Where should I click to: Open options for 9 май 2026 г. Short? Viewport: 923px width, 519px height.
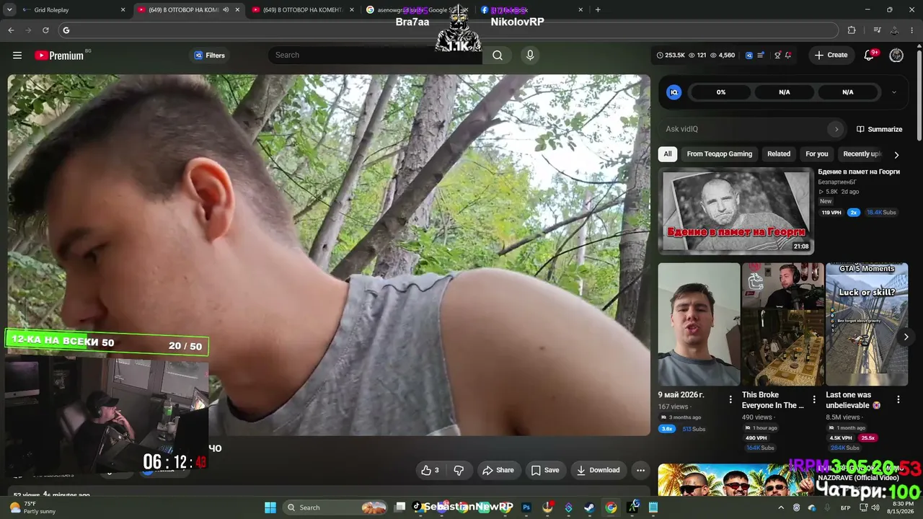(730, 399)
